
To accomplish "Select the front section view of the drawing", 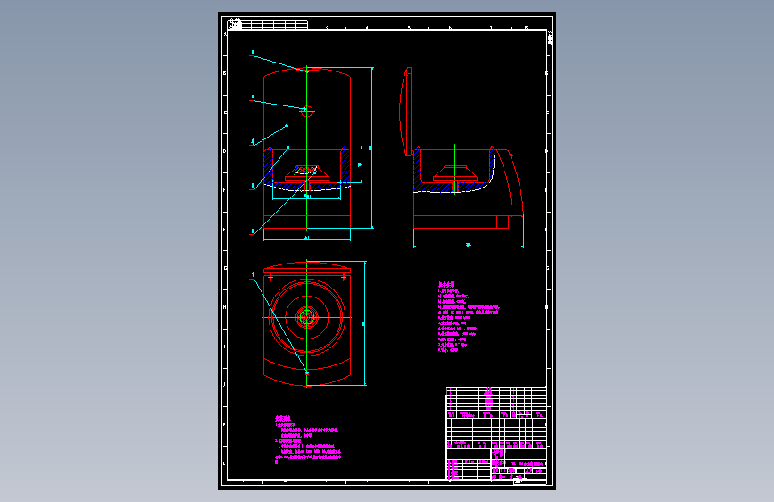I will tap(307, 148).
